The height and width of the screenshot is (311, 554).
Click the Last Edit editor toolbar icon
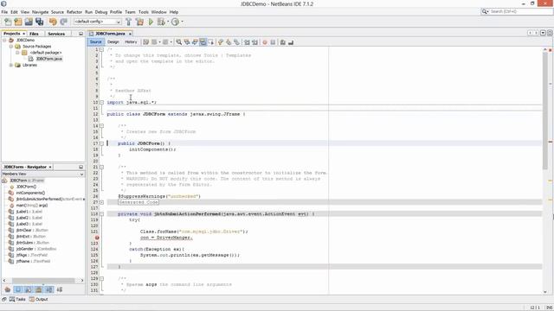coord(145,42)
